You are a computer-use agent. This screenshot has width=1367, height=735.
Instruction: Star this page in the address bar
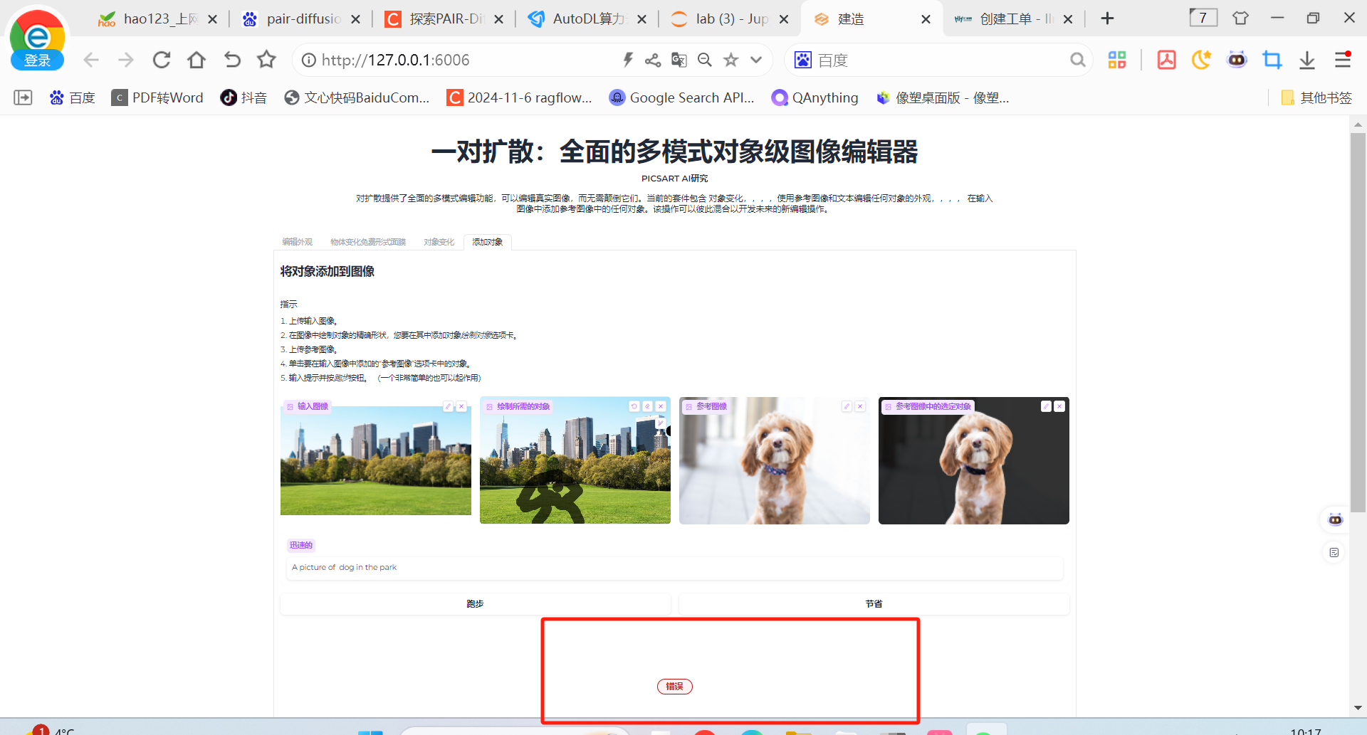point(730,60)
